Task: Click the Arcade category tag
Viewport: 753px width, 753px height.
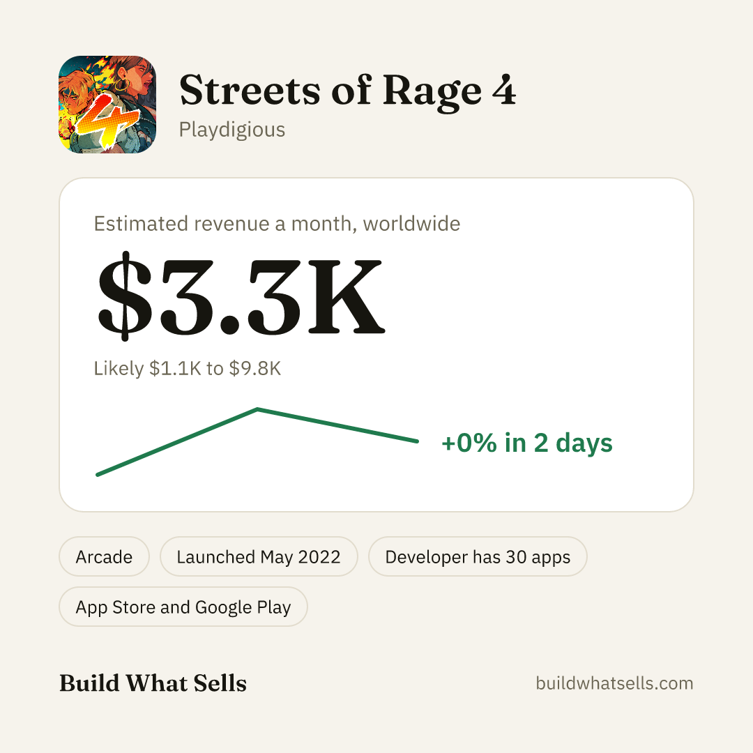Action: pos(104,556)
